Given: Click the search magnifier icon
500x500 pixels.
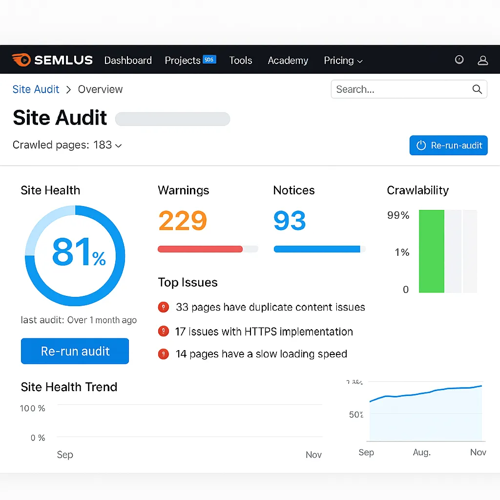Looking at the screenshot, I should click(x=477, y=89).
